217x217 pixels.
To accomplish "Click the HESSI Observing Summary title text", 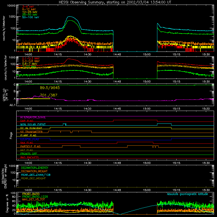I will pos(115,2).
